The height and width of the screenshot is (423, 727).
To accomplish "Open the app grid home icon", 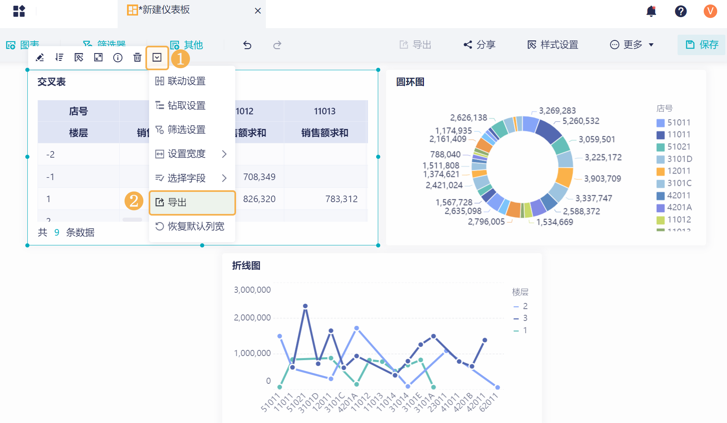I will click(x=19, y=11).
